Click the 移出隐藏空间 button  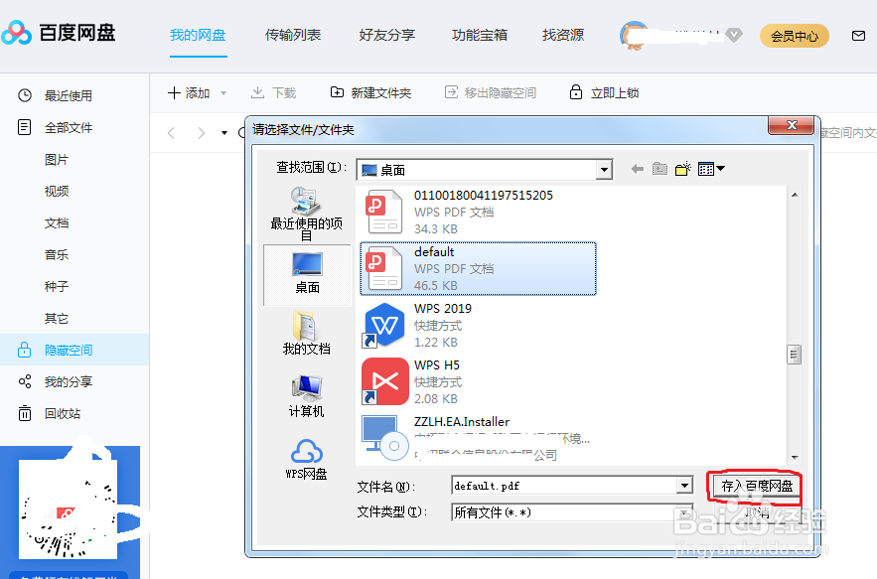(491, 93)
